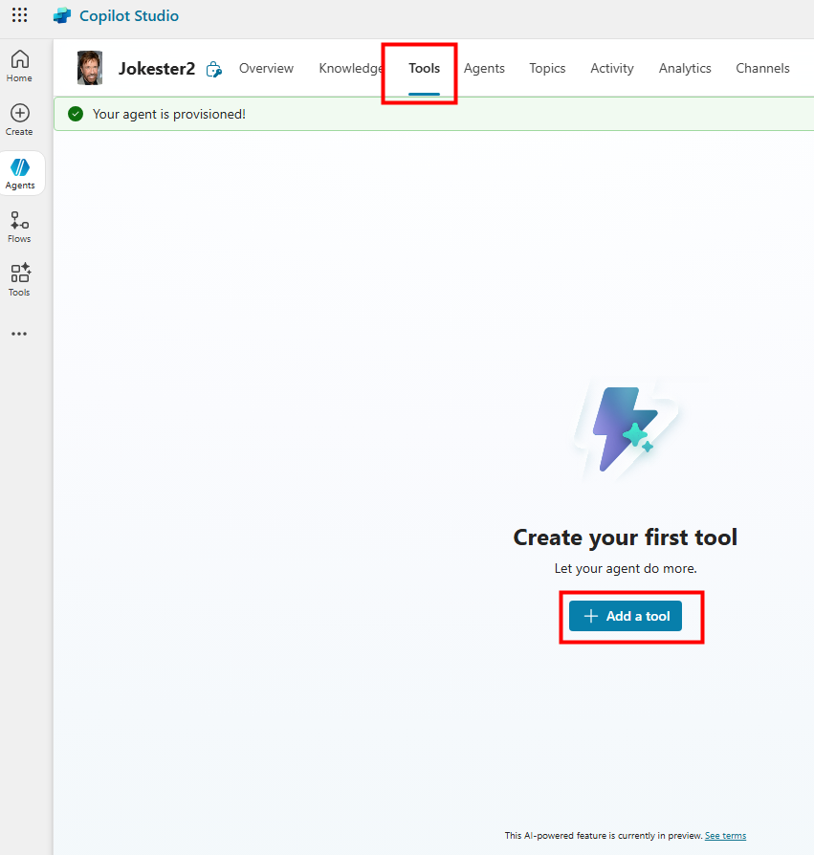The height and width of the screenshot is (855, 814).
Task: Click the Jokester2 agent avatar picture
Action: point(90,68)
